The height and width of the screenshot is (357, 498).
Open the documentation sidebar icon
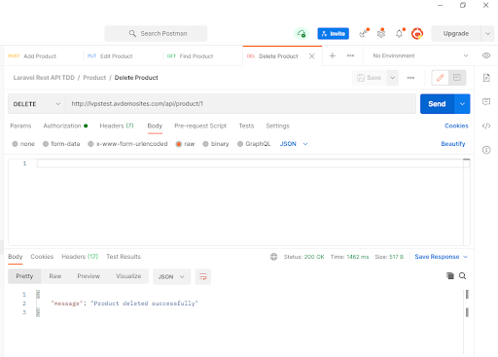(x=486, y=78)
